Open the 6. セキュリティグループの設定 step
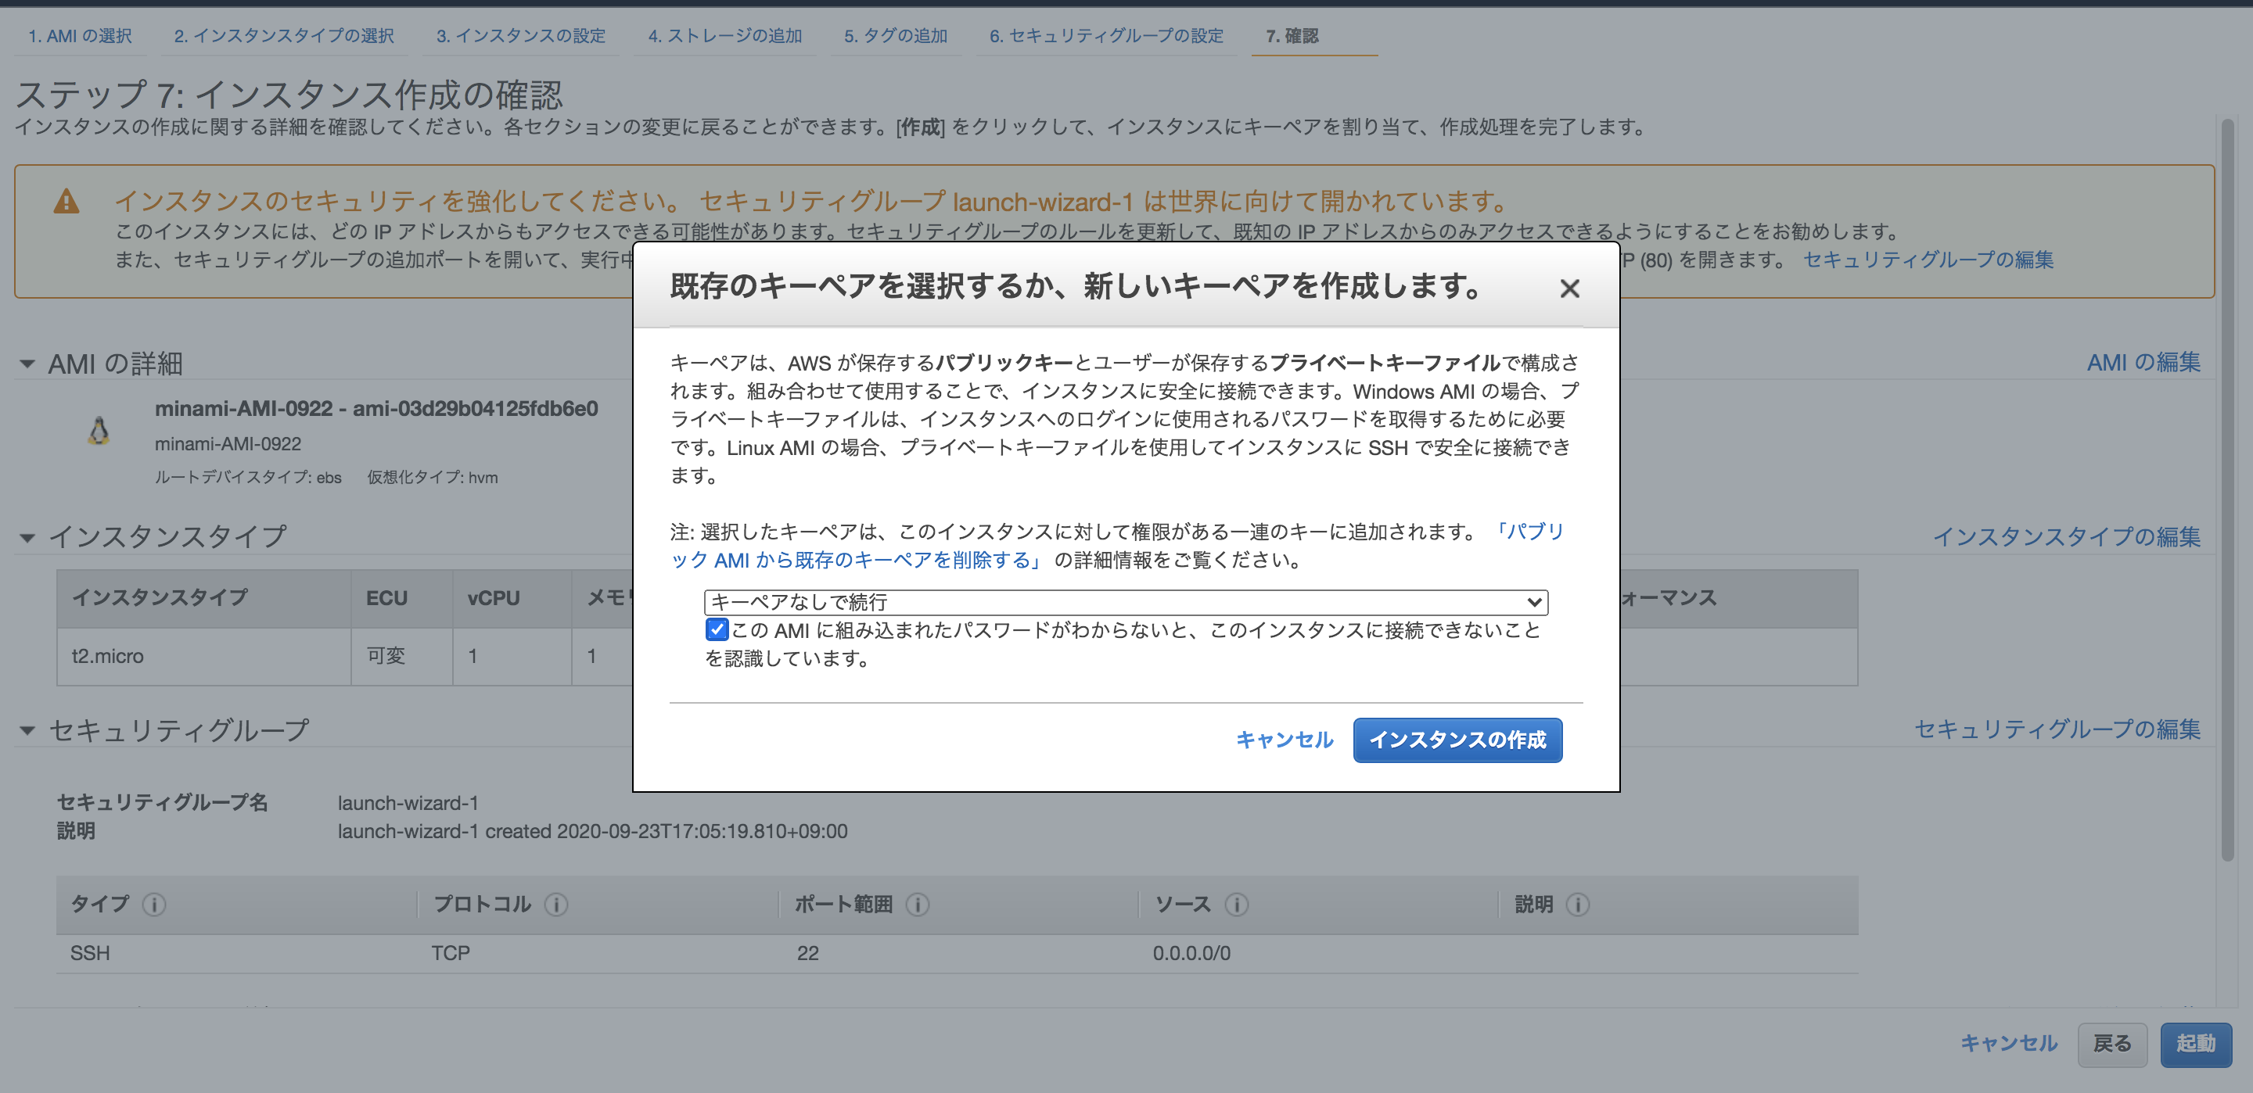 click(x=1105, y=36)
